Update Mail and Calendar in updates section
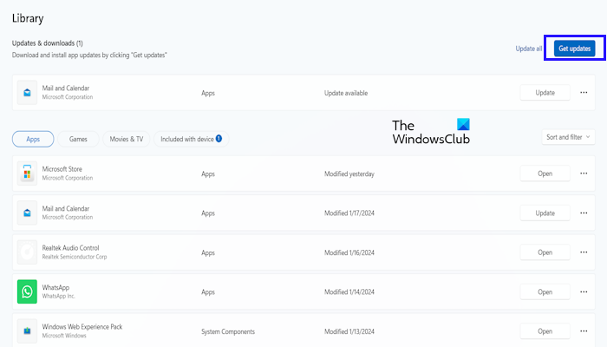Image resolution: width=607 pixels, height=347 pixels. click(545, 93)
